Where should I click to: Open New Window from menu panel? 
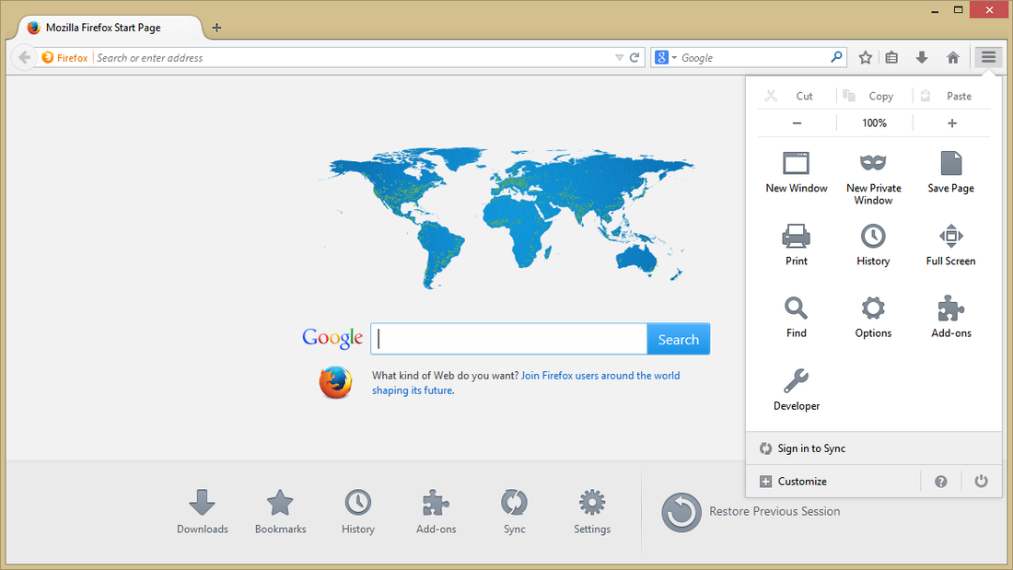[797, 172]
